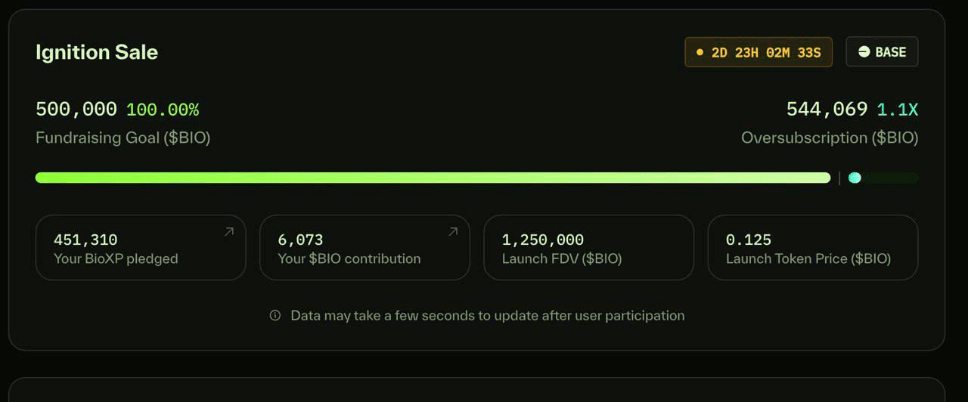Click the dark oversubscription bar segment
The height and width of the screenshot is (402, 968).
(890, 178)
